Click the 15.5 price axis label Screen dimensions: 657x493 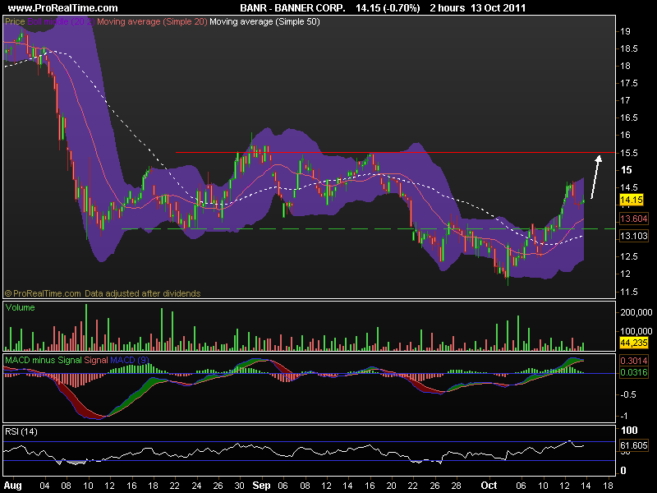point(628,153)
